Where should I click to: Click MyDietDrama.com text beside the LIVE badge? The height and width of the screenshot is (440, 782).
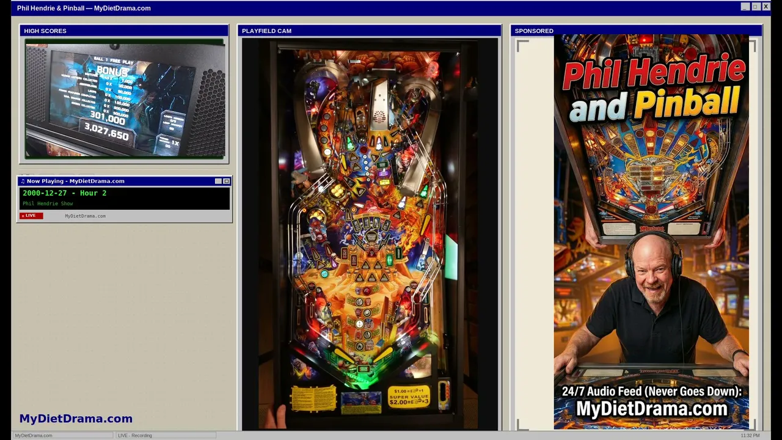[x=85, y=216]
